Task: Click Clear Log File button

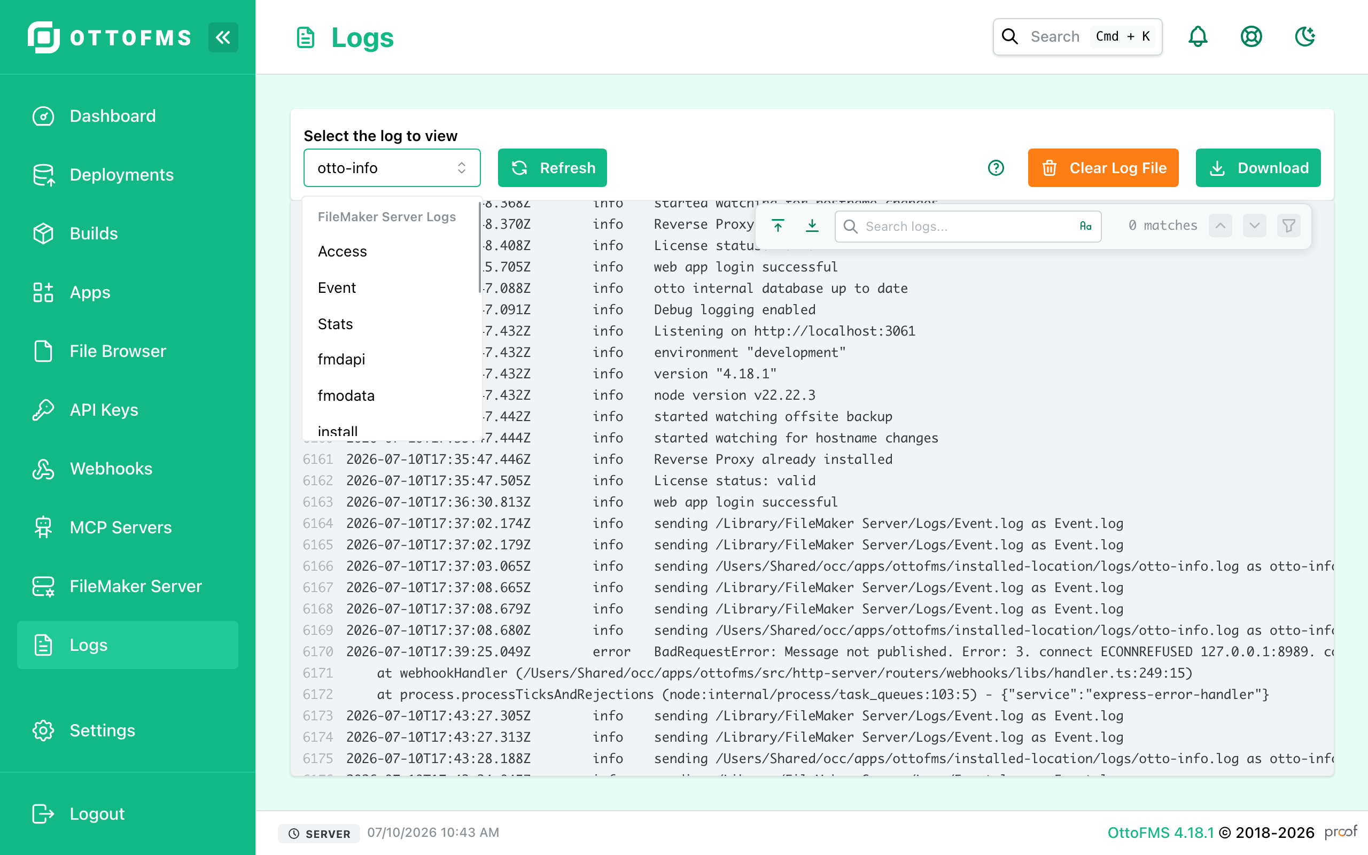Action: tap(1103, 168)
